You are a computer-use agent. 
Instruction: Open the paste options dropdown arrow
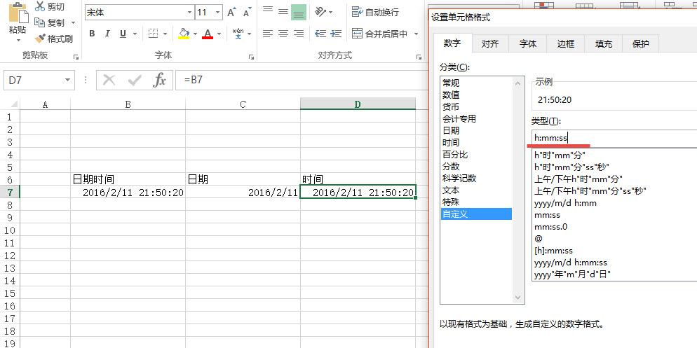[18, 41]
